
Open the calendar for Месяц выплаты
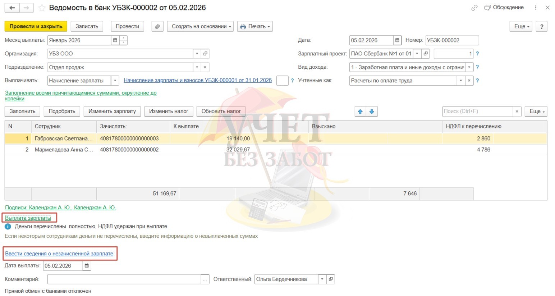tap(115, 40)
